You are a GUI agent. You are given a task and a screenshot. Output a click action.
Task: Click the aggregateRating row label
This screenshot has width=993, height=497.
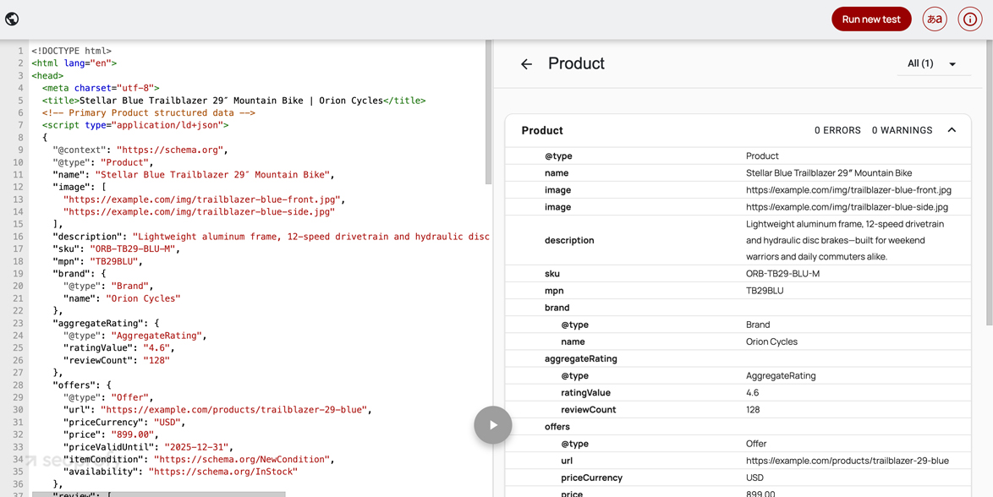pyautogui.click(x=581, y=358)
